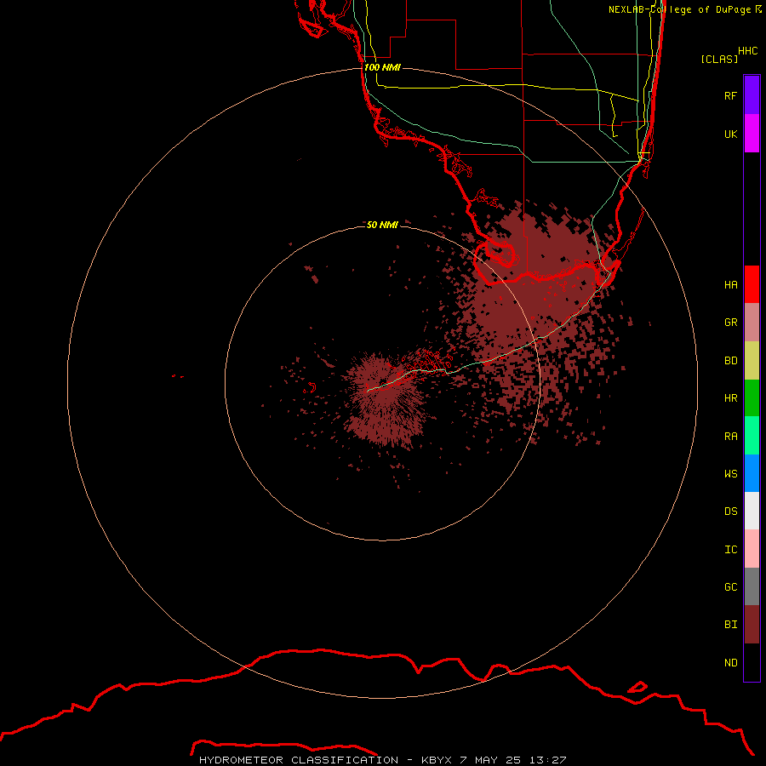Click the GC legend label
This screenshot has height=766, width=766.
pyautogui.click(x=731, y=586)
